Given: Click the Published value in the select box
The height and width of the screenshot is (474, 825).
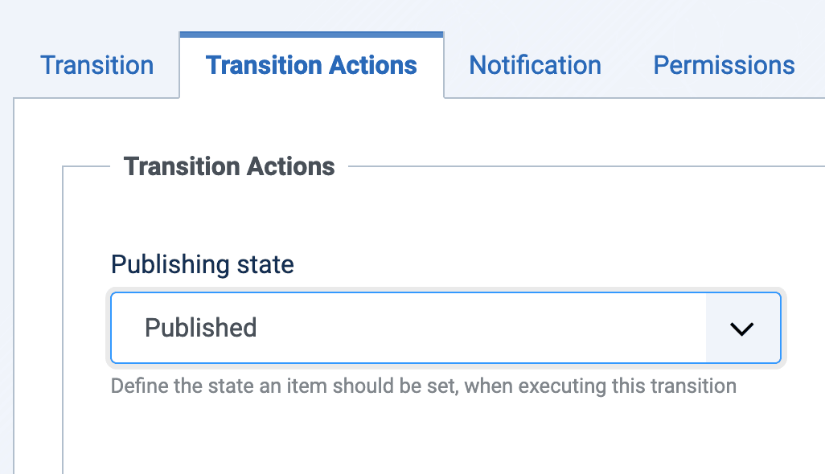Looking at the screenshot, I should pyautogui.click(x=201, y=328).
